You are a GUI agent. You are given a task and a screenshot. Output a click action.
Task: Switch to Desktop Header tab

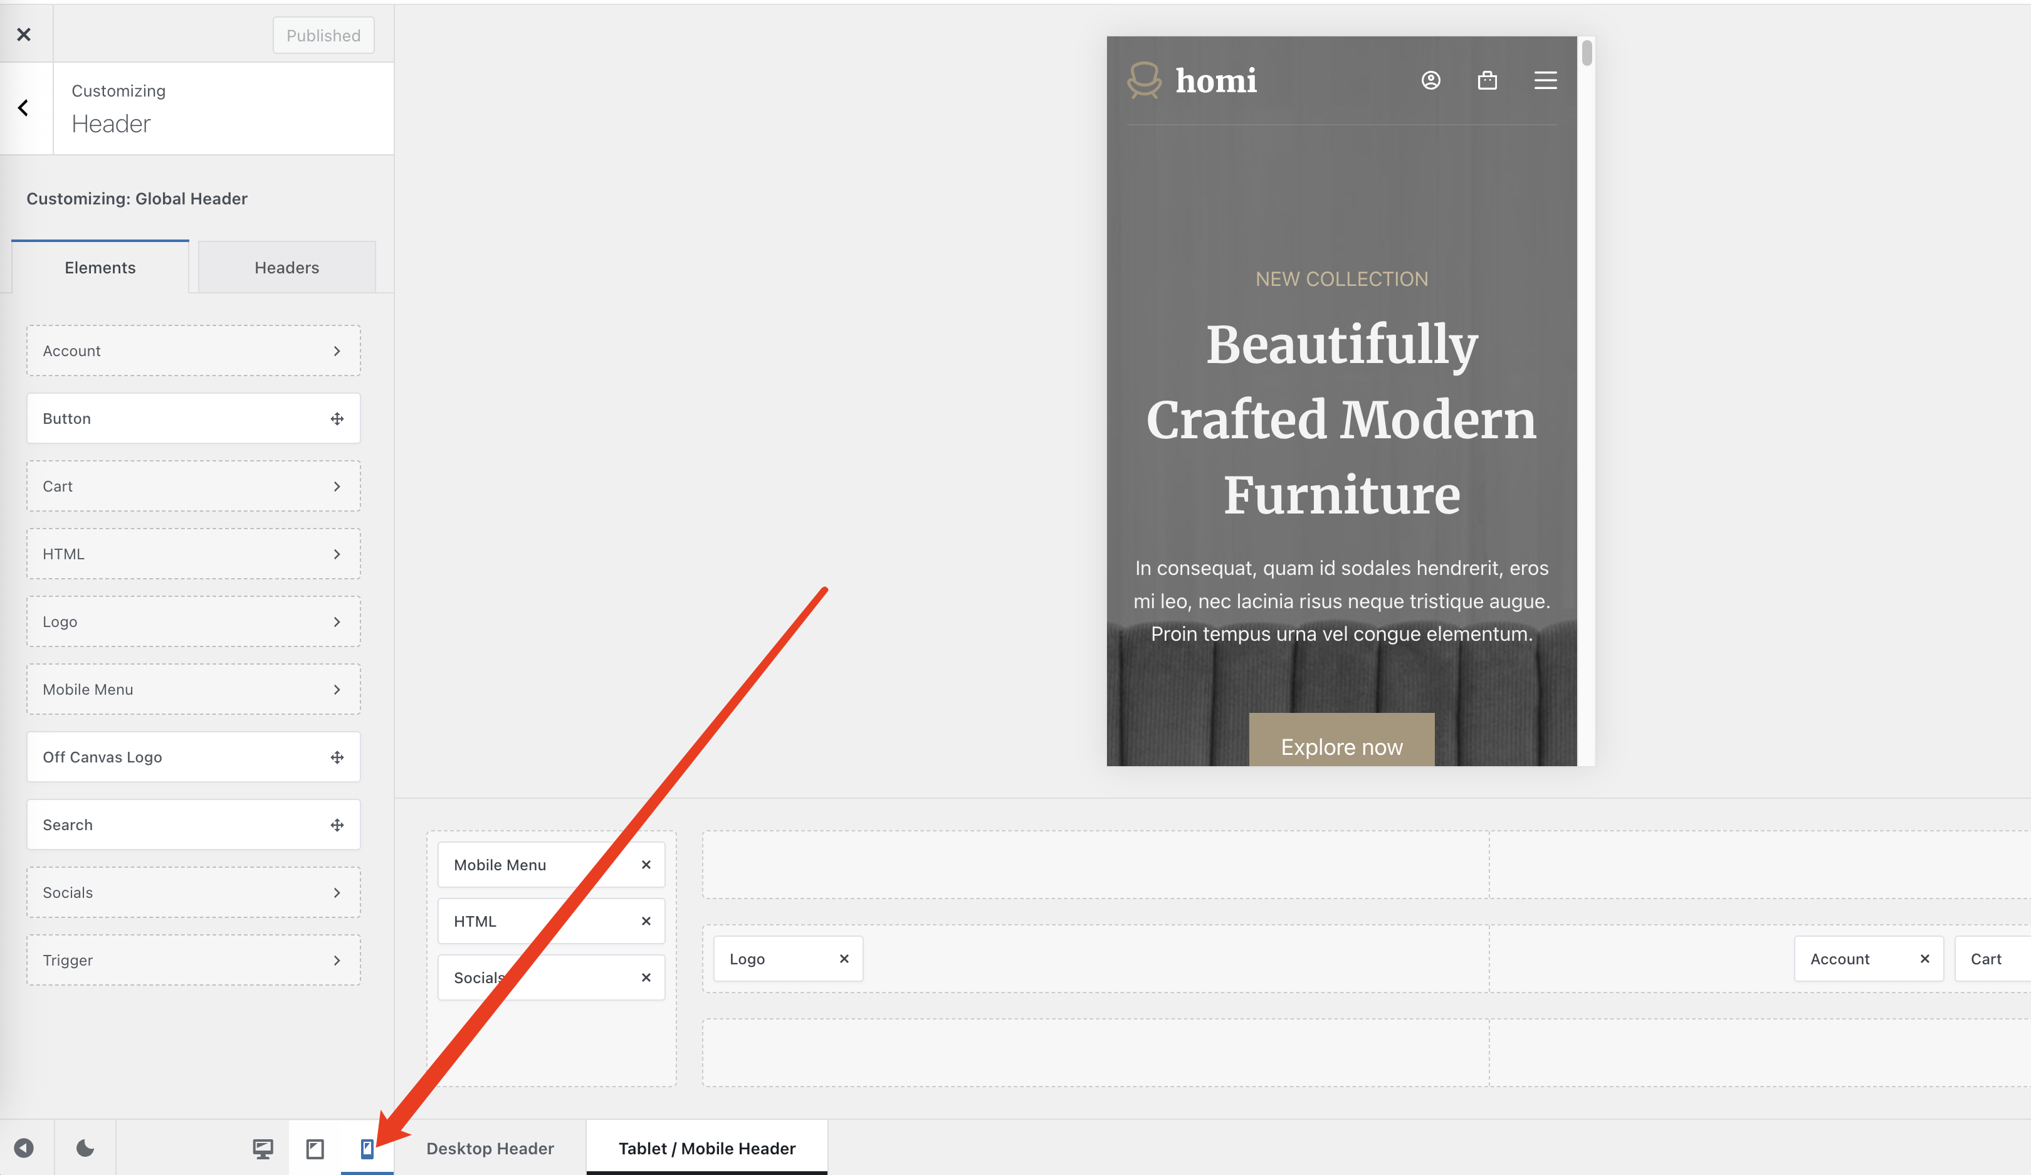coord(490,1149)
